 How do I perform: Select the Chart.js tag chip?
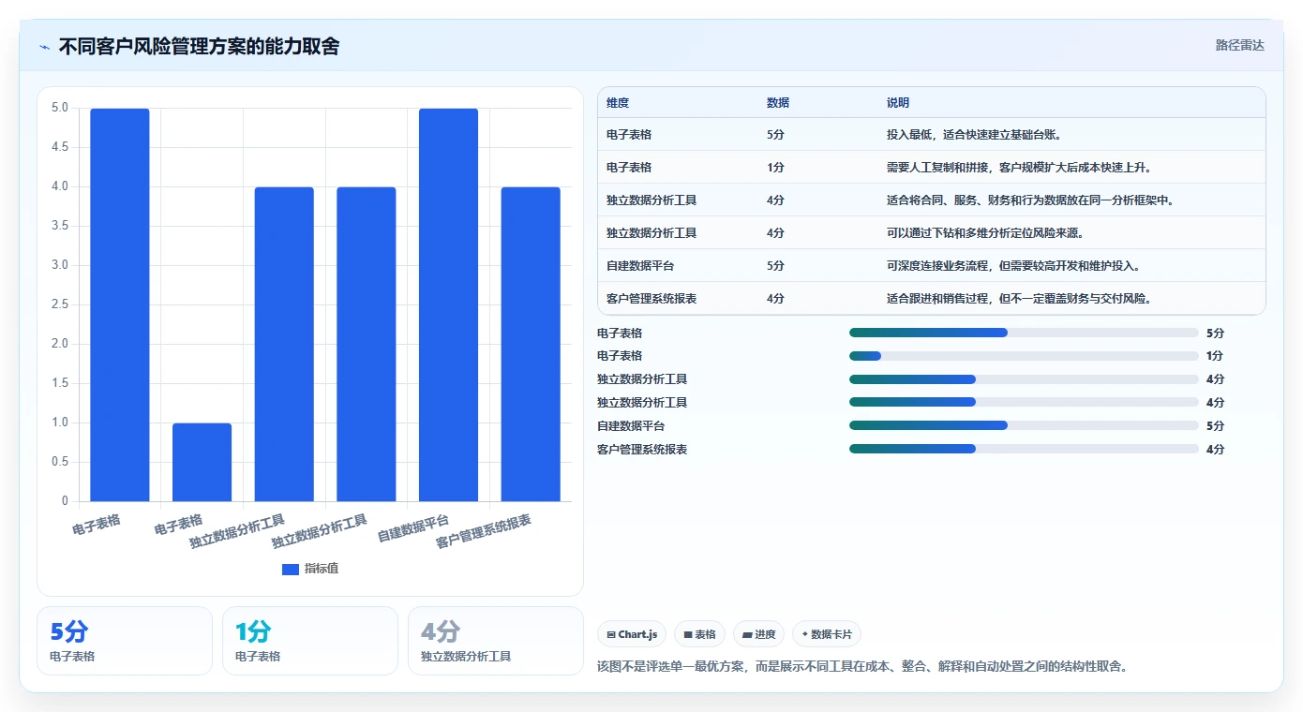[632, 634]
